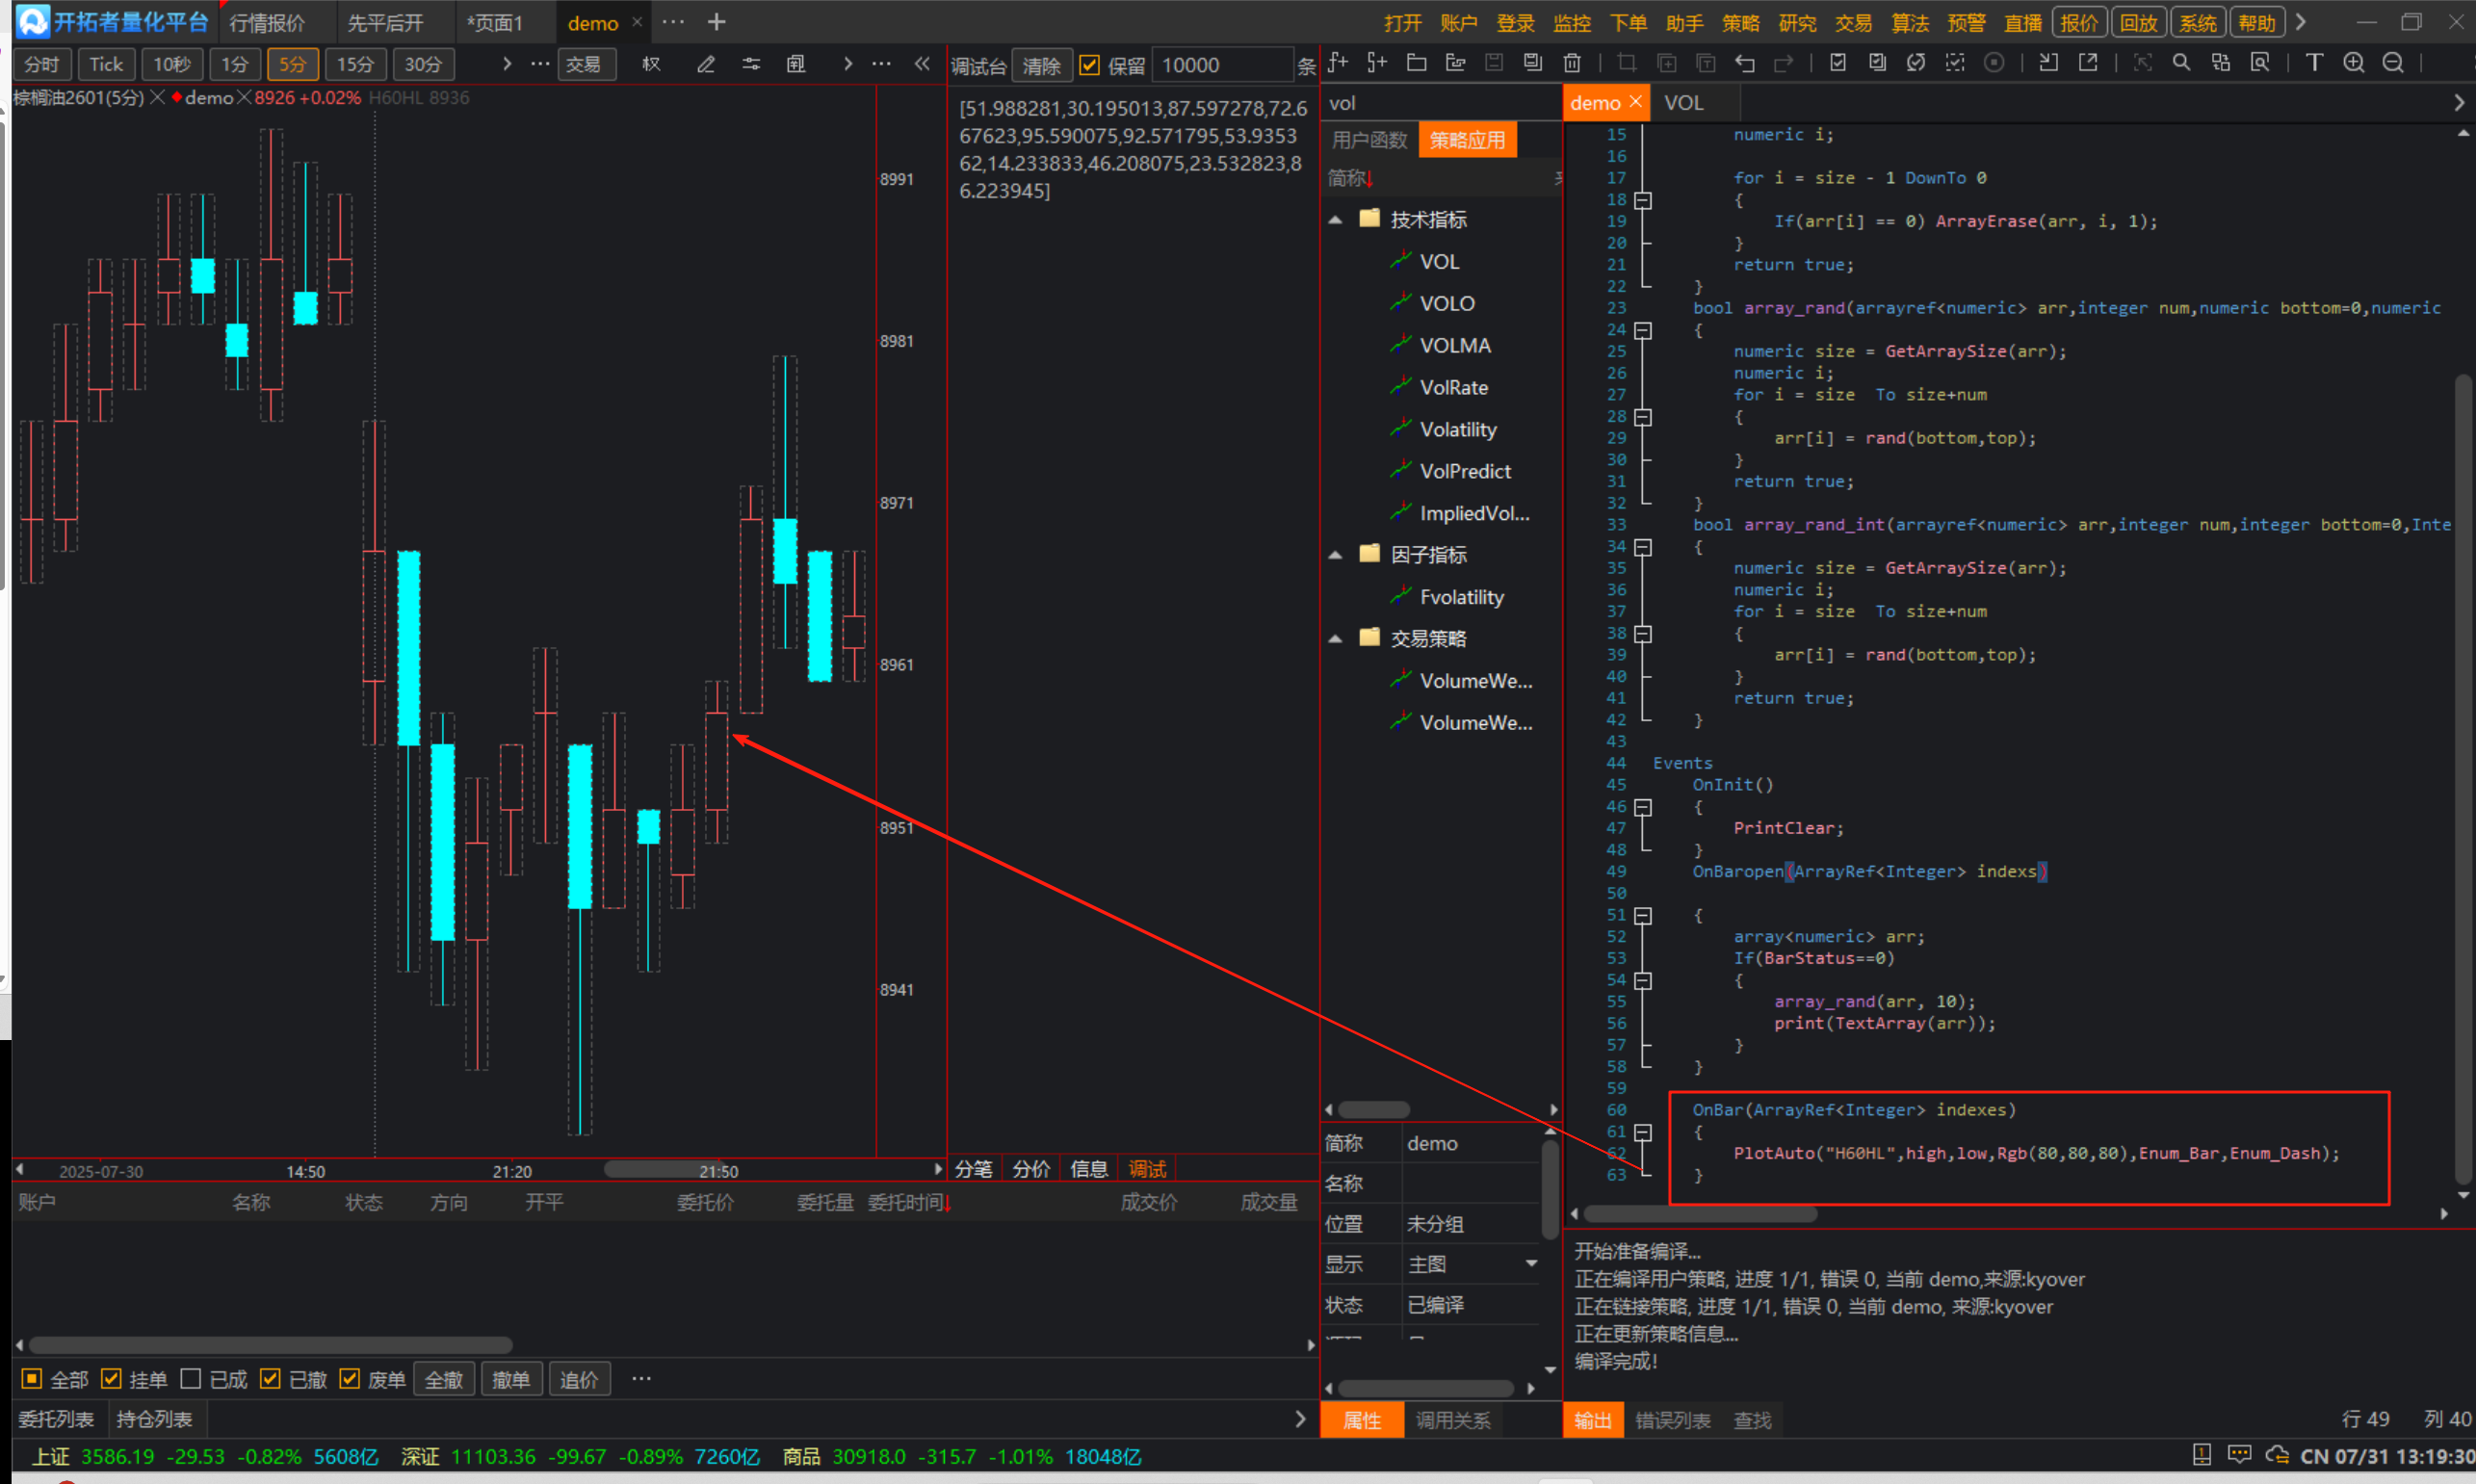Click the recompile refresh-check icon
Image resolution: width=2476 pixels, height=1484 pixels.
pyautogui.click(x=1916, y=63)
